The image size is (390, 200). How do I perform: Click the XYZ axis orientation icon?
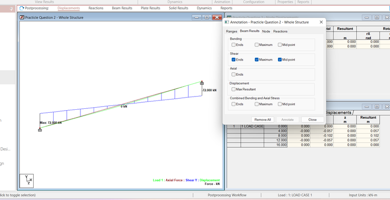point(27,181)
